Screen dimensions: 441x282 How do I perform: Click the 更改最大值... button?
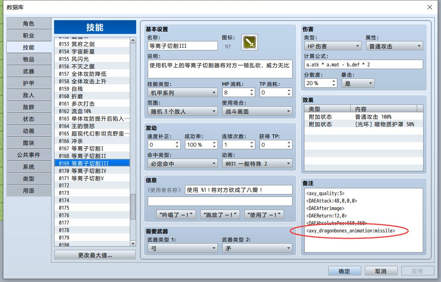[95, 255]
